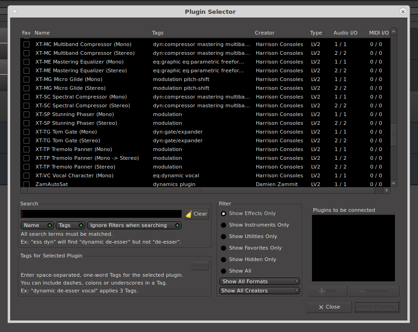Expand the Show All Creators dropdown
This screenshot has width=418, height=332.
pos(259,291)
